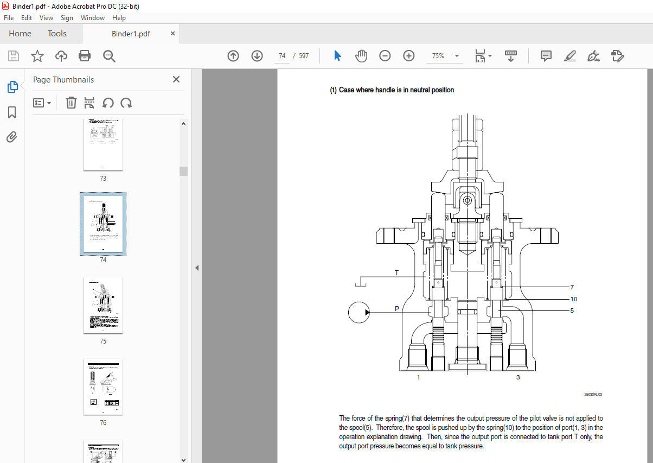The image size is (653, 463).
Task: Collapse the navigation pane with the arrow
Action: click(197, 268)
